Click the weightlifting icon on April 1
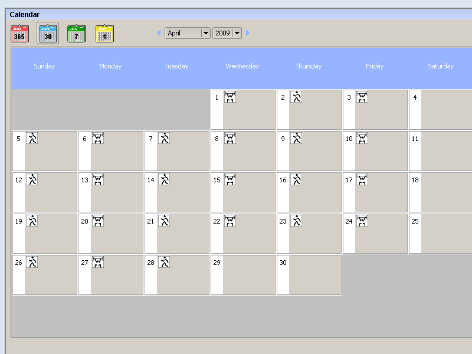Screen dimensions: 472x354 point(230,97)
